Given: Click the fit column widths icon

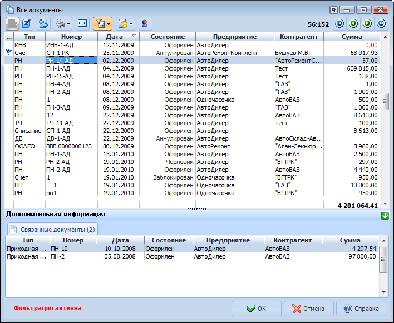Looking at the screenshot, I should [x=82, y=23].
